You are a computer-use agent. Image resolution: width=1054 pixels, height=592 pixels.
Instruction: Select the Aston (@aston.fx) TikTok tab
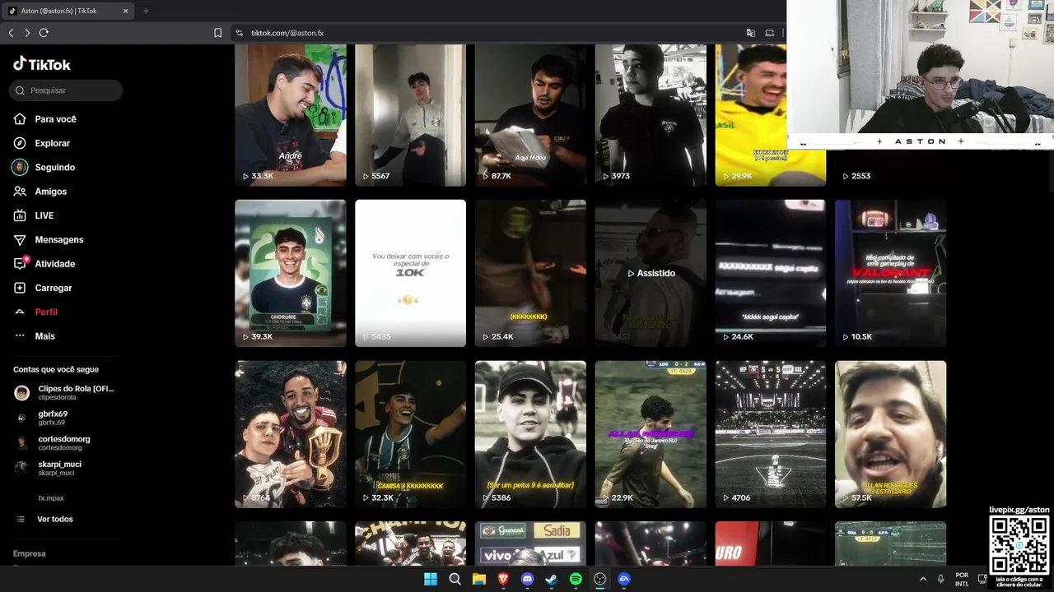(x=69, y=11)
